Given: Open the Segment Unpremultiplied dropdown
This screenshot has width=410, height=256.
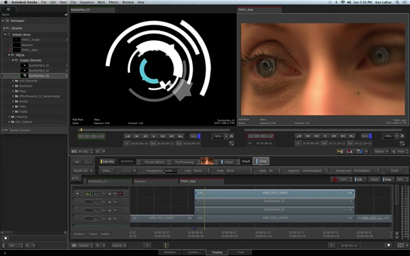Looking at the screenshot, I should (x=314, y=171).
